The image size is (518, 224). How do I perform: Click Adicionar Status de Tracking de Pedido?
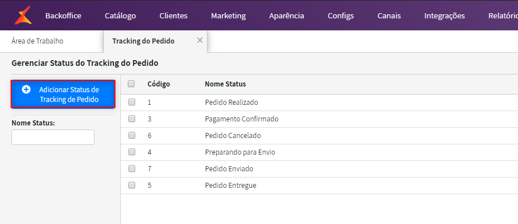point(63,94)
